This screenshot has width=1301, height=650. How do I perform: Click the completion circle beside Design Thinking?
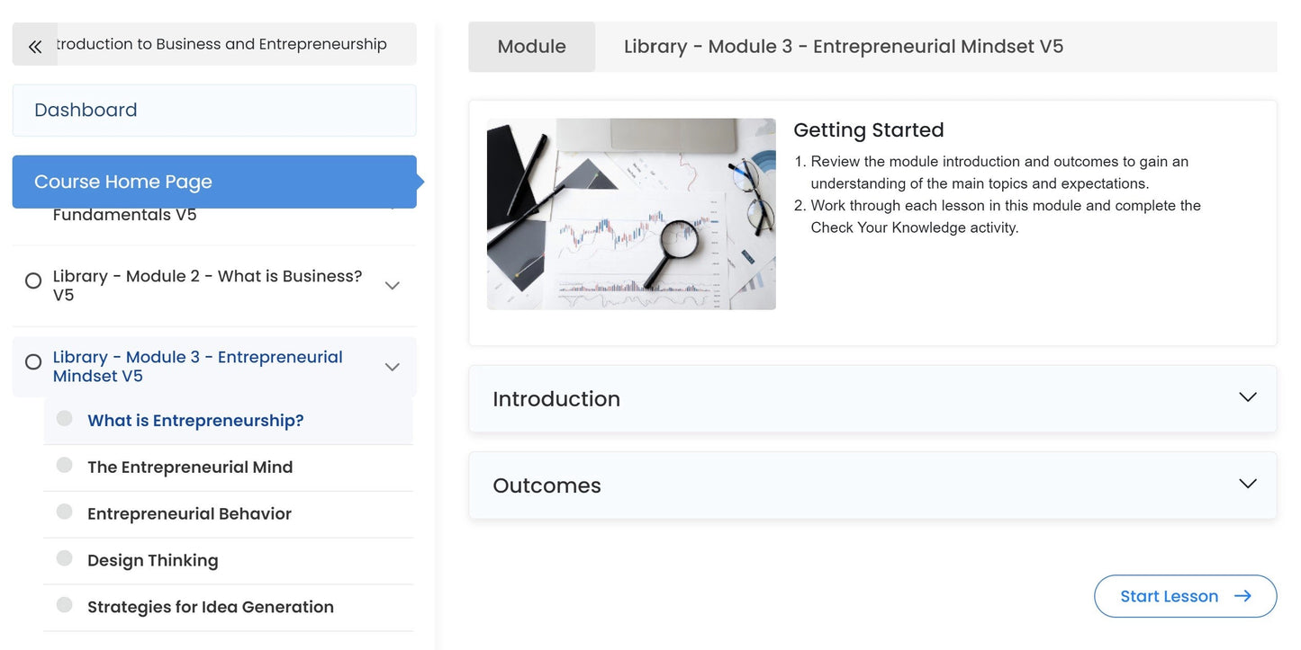coord(63,558)
